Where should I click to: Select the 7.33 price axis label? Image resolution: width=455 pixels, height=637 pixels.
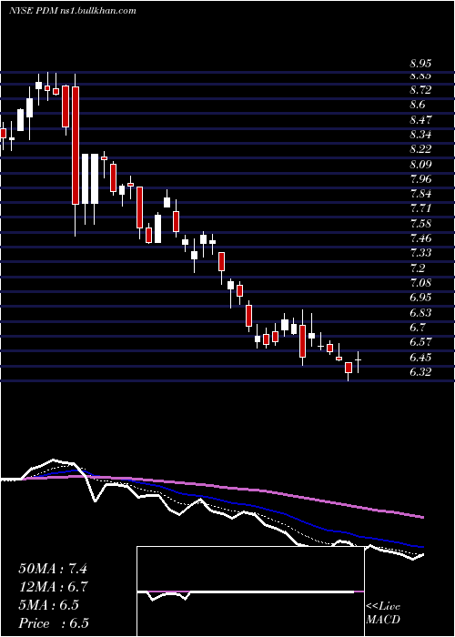(x=420, y=254)
